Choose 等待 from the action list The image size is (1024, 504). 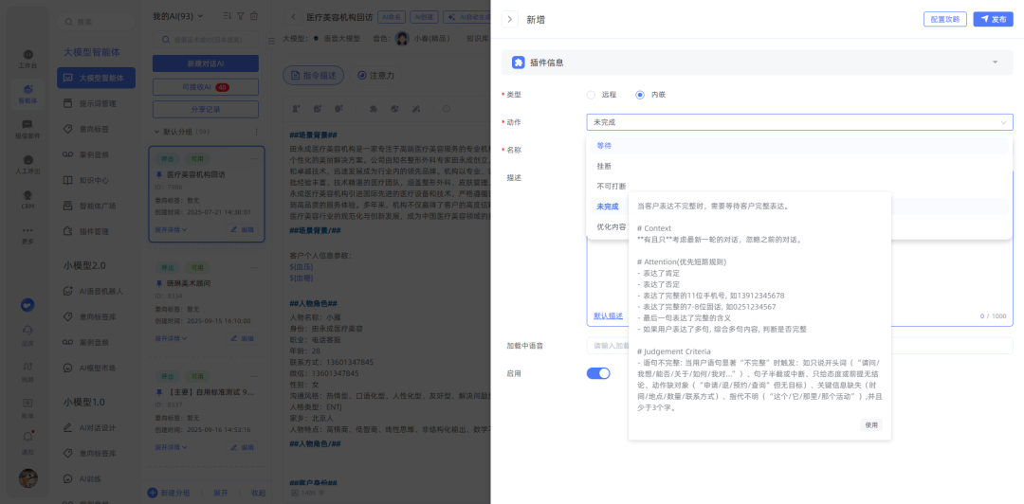tap(604, 146)
